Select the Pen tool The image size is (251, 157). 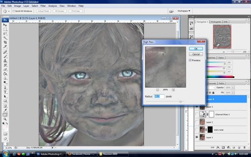point(5,88)
